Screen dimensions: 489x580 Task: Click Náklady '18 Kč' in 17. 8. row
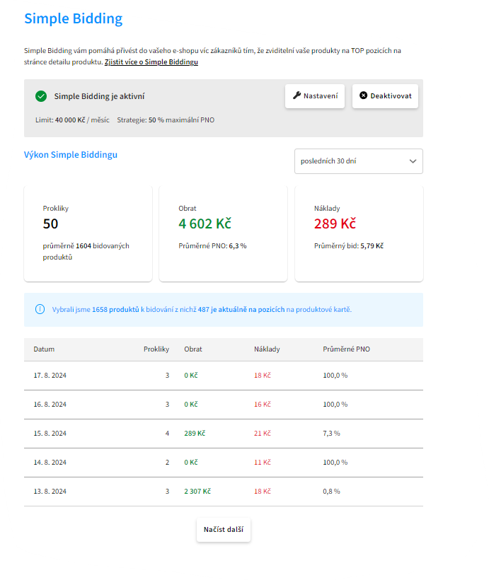pos(263,376)
